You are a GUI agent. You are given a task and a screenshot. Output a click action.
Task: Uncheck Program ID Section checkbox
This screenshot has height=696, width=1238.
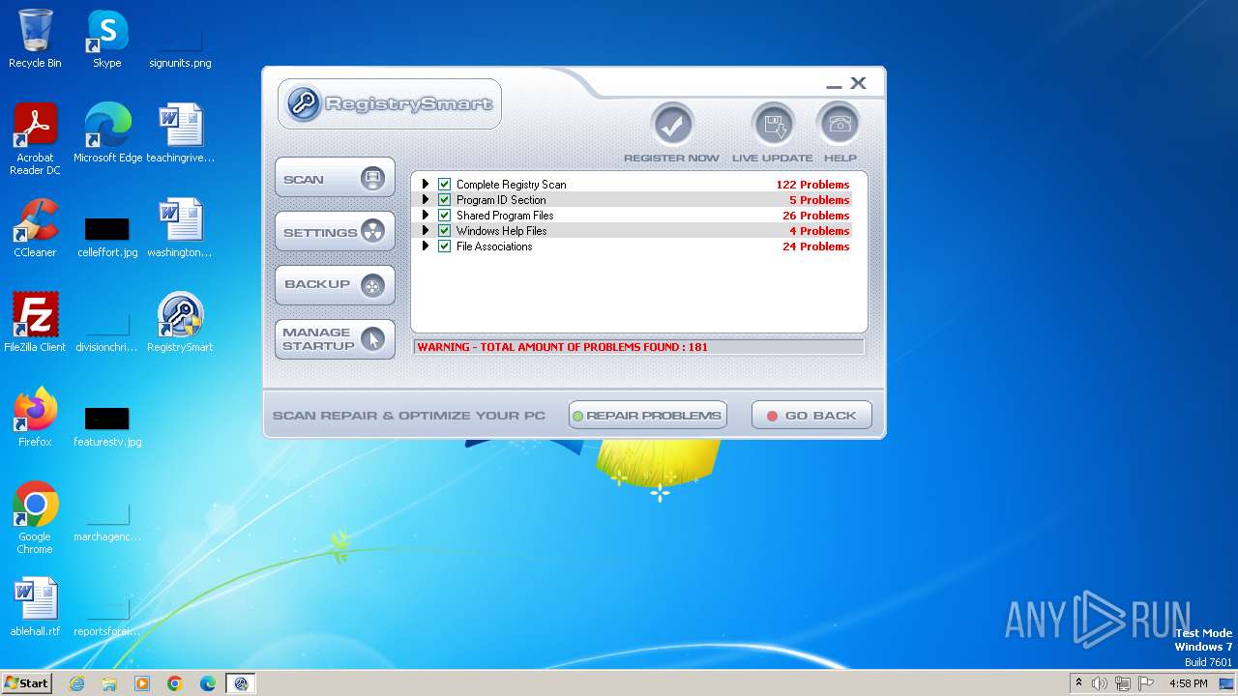(445, 199)
